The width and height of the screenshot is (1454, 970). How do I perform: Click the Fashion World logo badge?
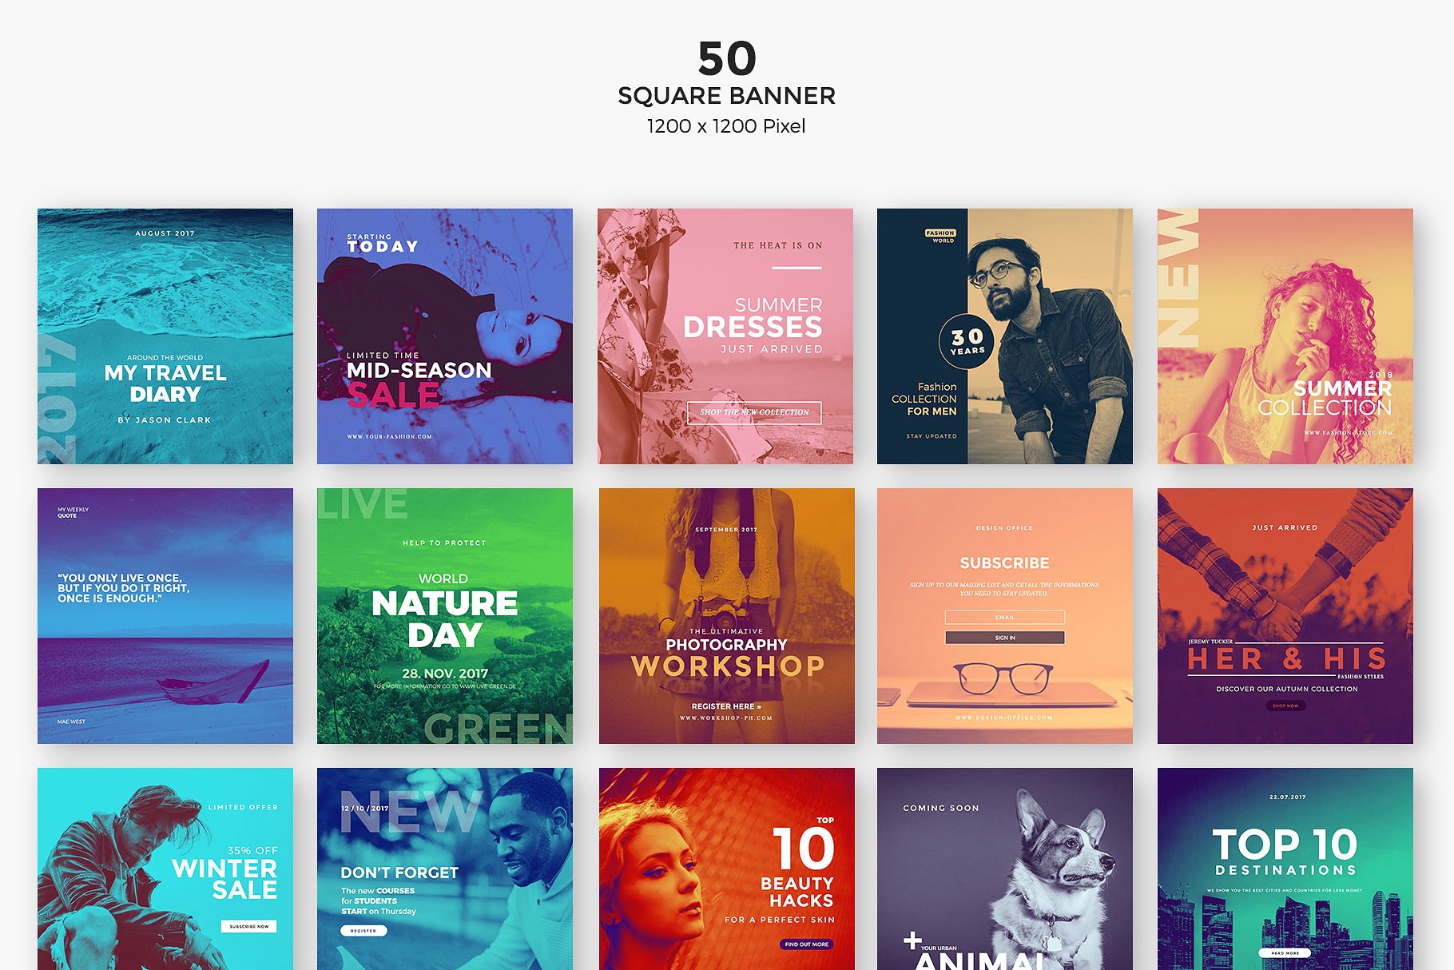[x=940, y=236]
